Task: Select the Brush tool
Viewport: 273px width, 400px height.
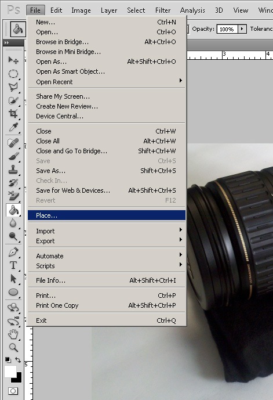Action: click(13, 156)
